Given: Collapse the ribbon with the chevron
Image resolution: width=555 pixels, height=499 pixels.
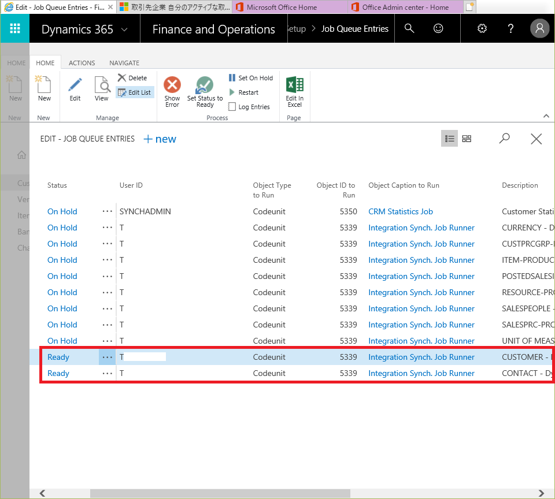Looking at the screenshot, I should pos(546,116).
